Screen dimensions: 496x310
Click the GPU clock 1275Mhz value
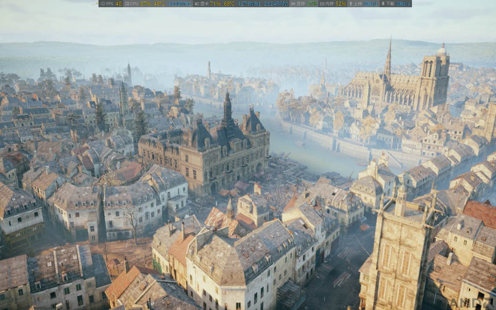(249, 4)
